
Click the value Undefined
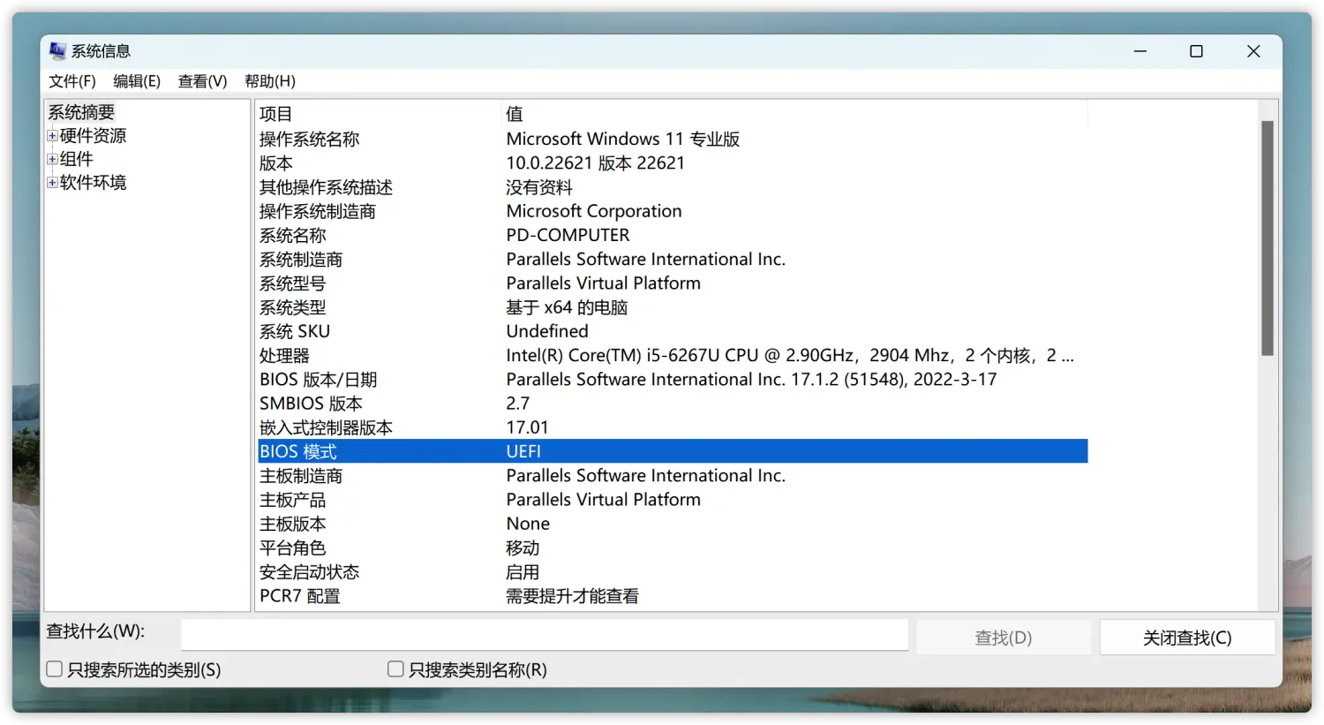[x=547, y=331]
